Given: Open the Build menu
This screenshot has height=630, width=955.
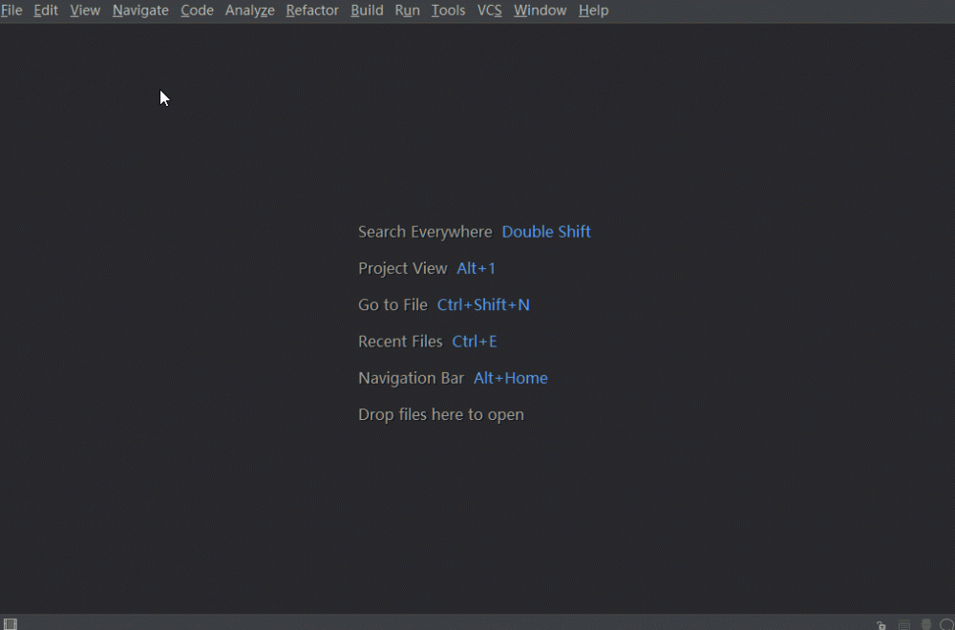Looking at the screenshot, I should click(x=367, y=10).
